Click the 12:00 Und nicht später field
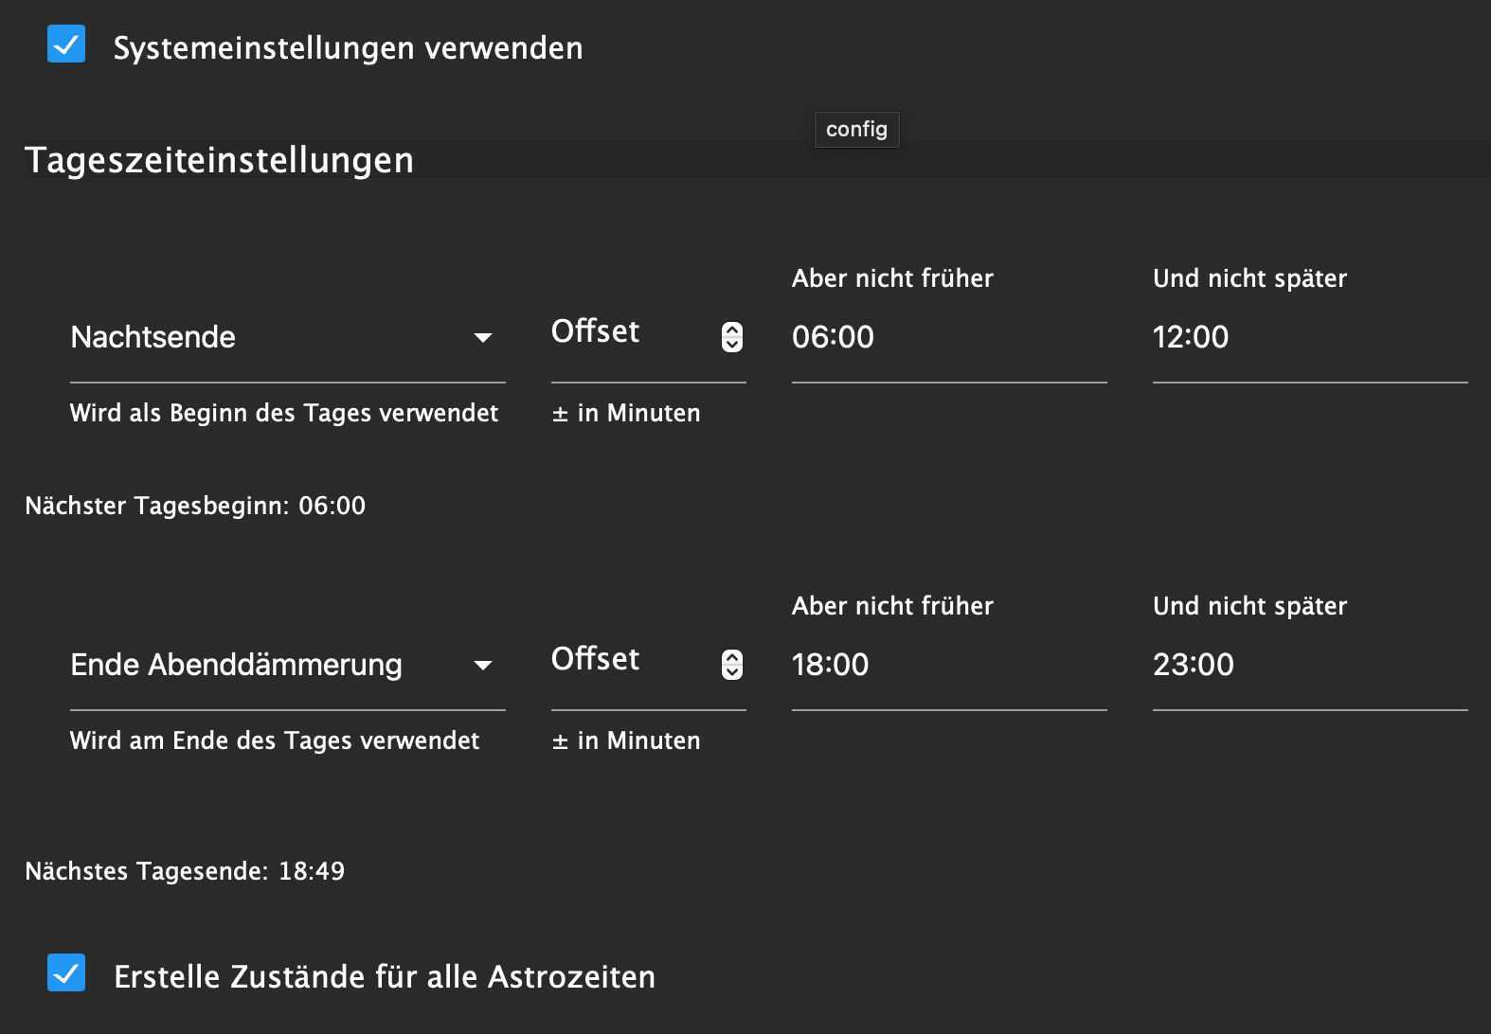1491x1034 pixels. tap(1309, 337)
